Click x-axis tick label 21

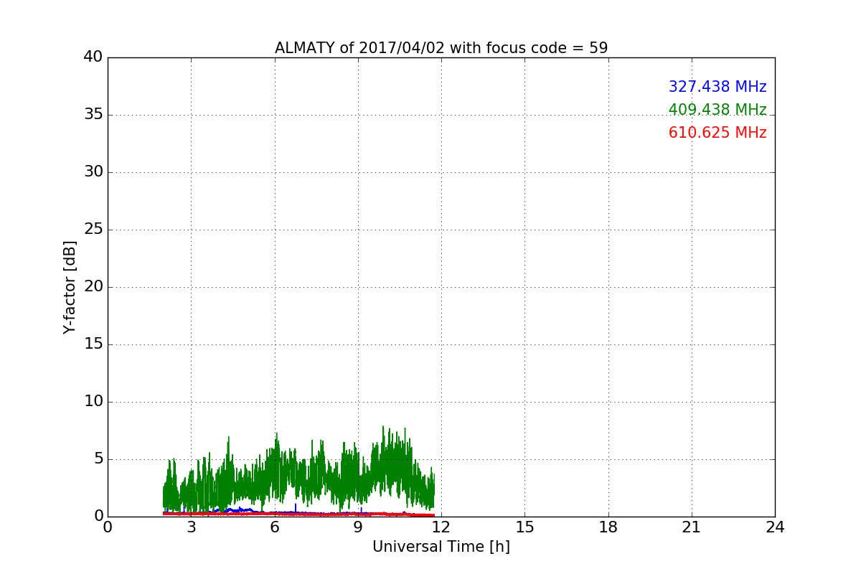692,527
